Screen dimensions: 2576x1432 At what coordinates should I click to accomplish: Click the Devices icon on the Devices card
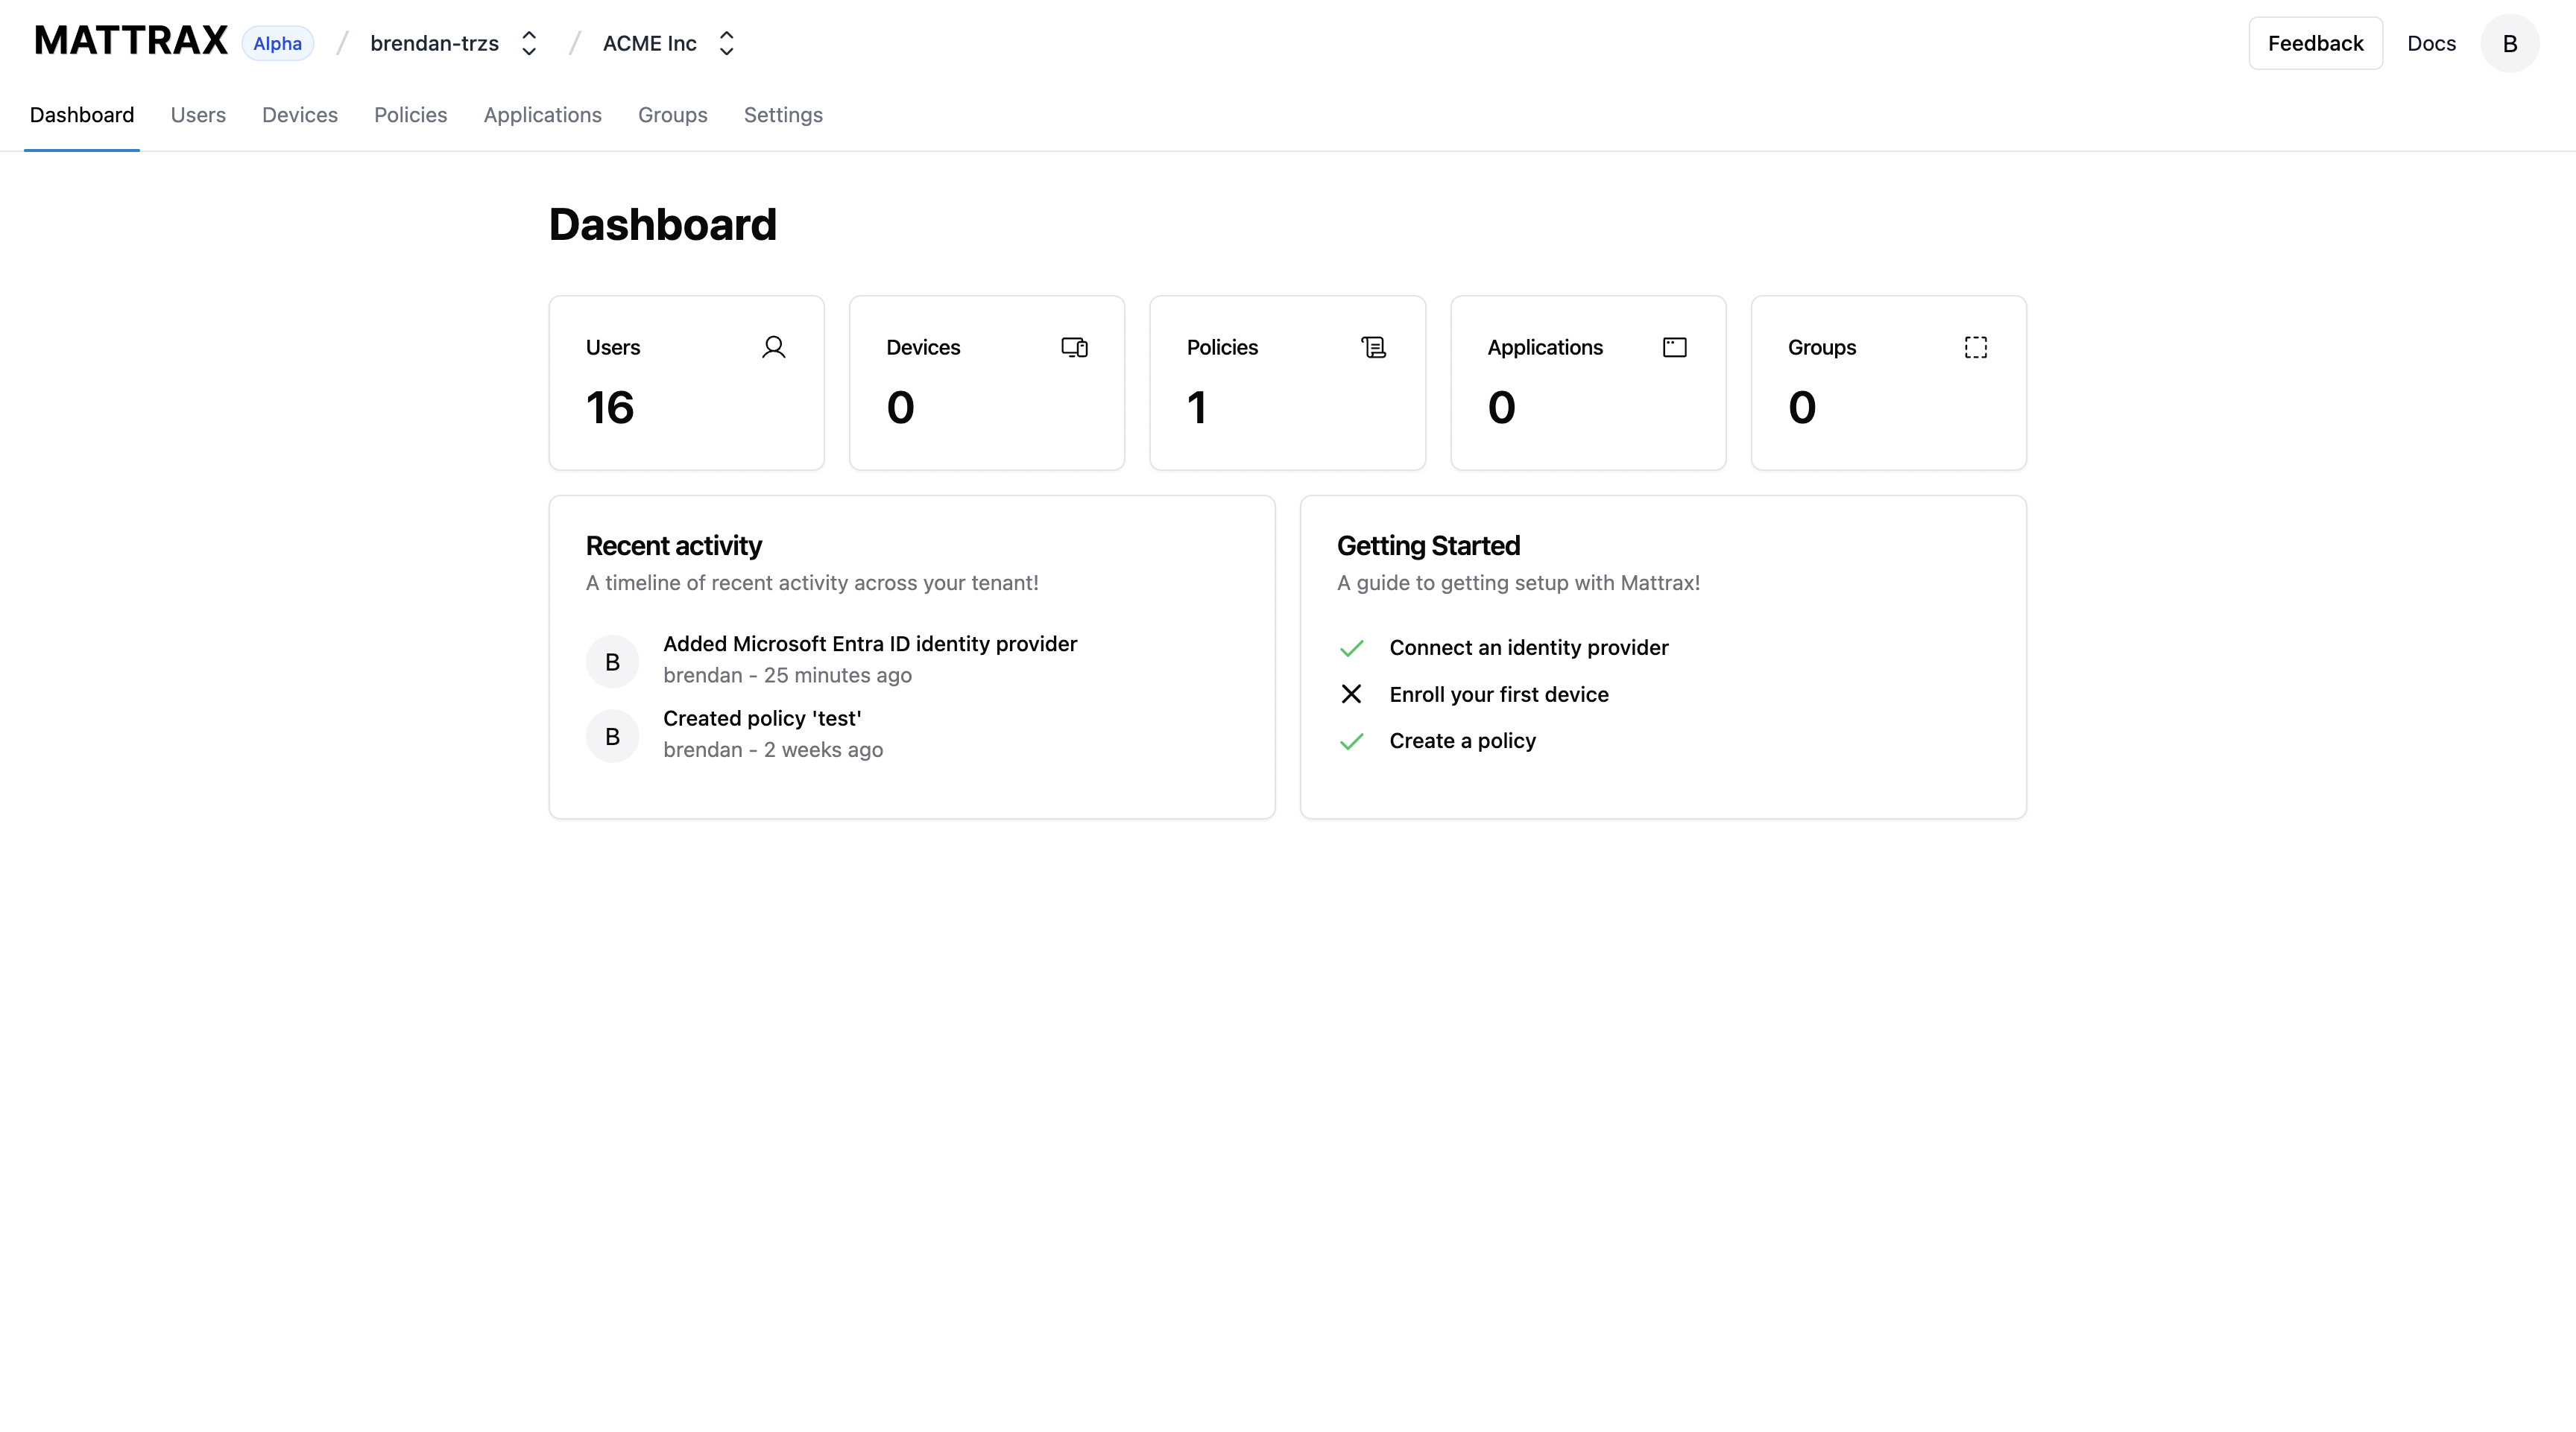pos(1075,346)
